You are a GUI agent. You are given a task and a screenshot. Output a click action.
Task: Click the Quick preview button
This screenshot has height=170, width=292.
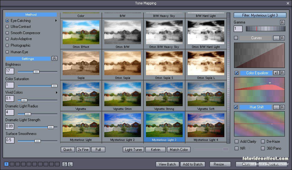tap(68, 150)
